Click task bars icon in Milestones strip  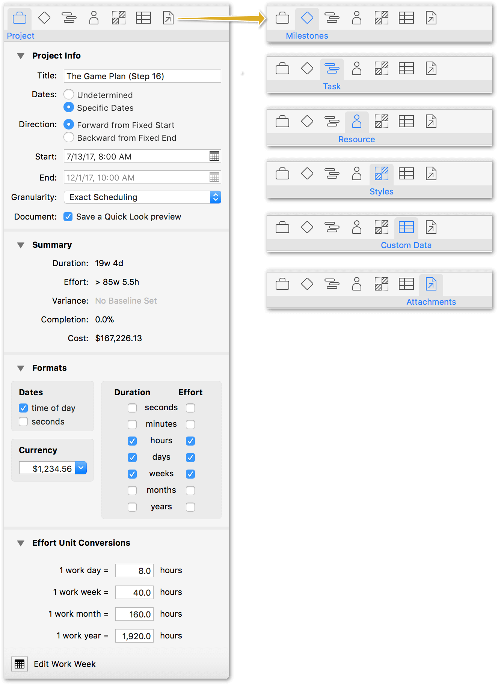(x=332, y=18)
